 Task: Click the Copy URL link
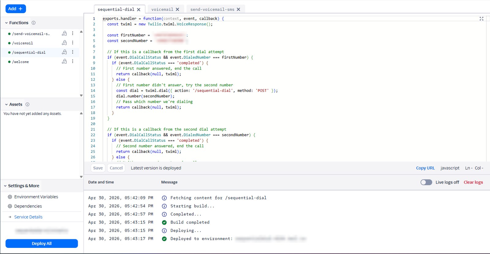(425, 168)
